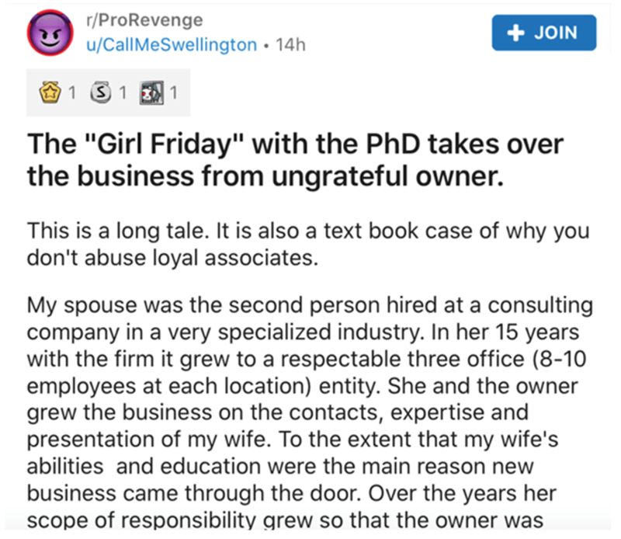
Task: Click the plus icon on Join button
Action: (513, 33)
